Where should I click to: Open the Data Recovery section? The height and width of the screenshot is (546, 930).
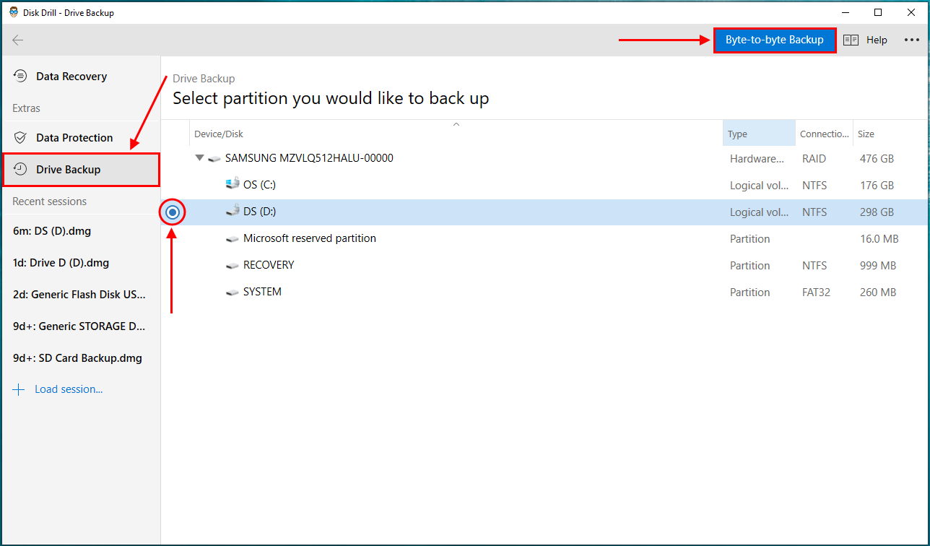pos(71,76)
